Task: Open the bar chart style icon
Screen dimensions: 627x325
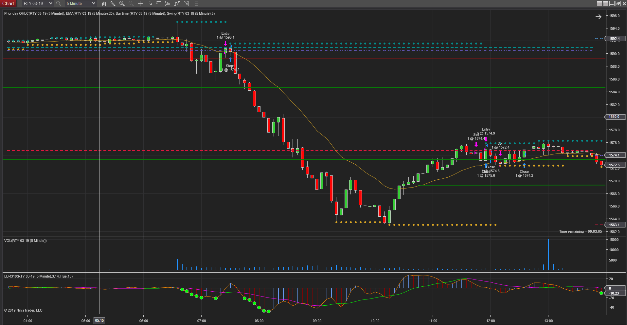Action: pyautogui.click(x=104, y=4)
